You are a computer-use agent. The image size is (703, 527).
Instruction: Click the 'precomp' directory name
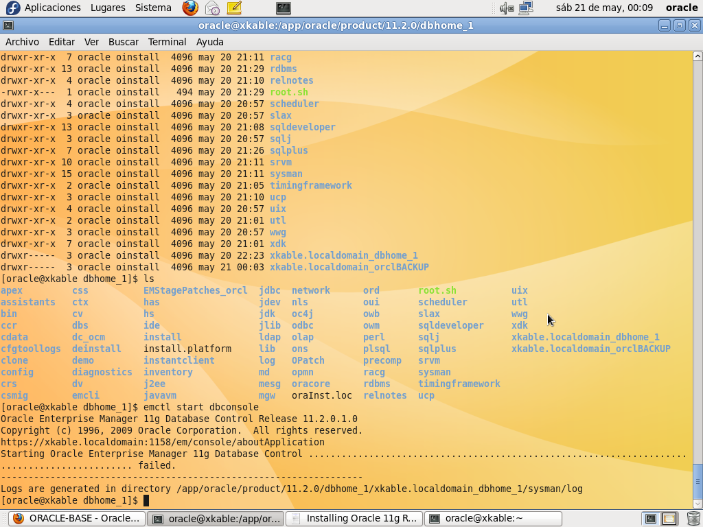coord(382,360)
